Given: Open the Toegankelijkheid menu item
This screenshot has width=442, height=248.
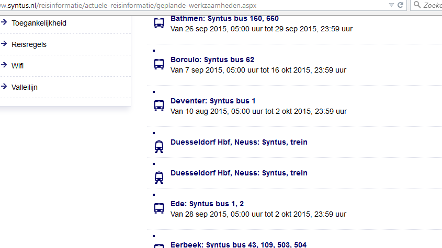Looking at the screenshot, I should click(39, 23).
